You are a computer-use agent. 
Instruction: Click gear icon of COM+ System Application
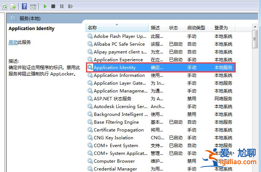click(90, 153)
